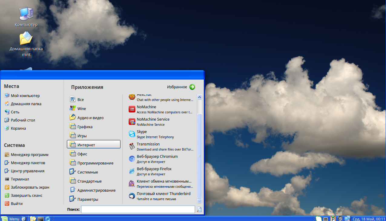Click the Поиск search input field
Image resolution: width=386 pixels, height=221 pixels.
point(138,209)
